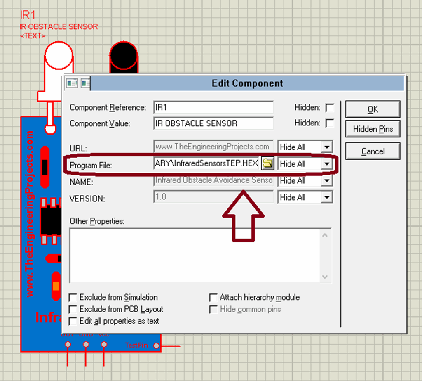Click the first dialog icon in the title bar
This screenshot has width=422, height=381.
click(72, 83)
